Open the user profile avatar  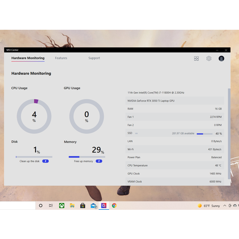(221, 58)
